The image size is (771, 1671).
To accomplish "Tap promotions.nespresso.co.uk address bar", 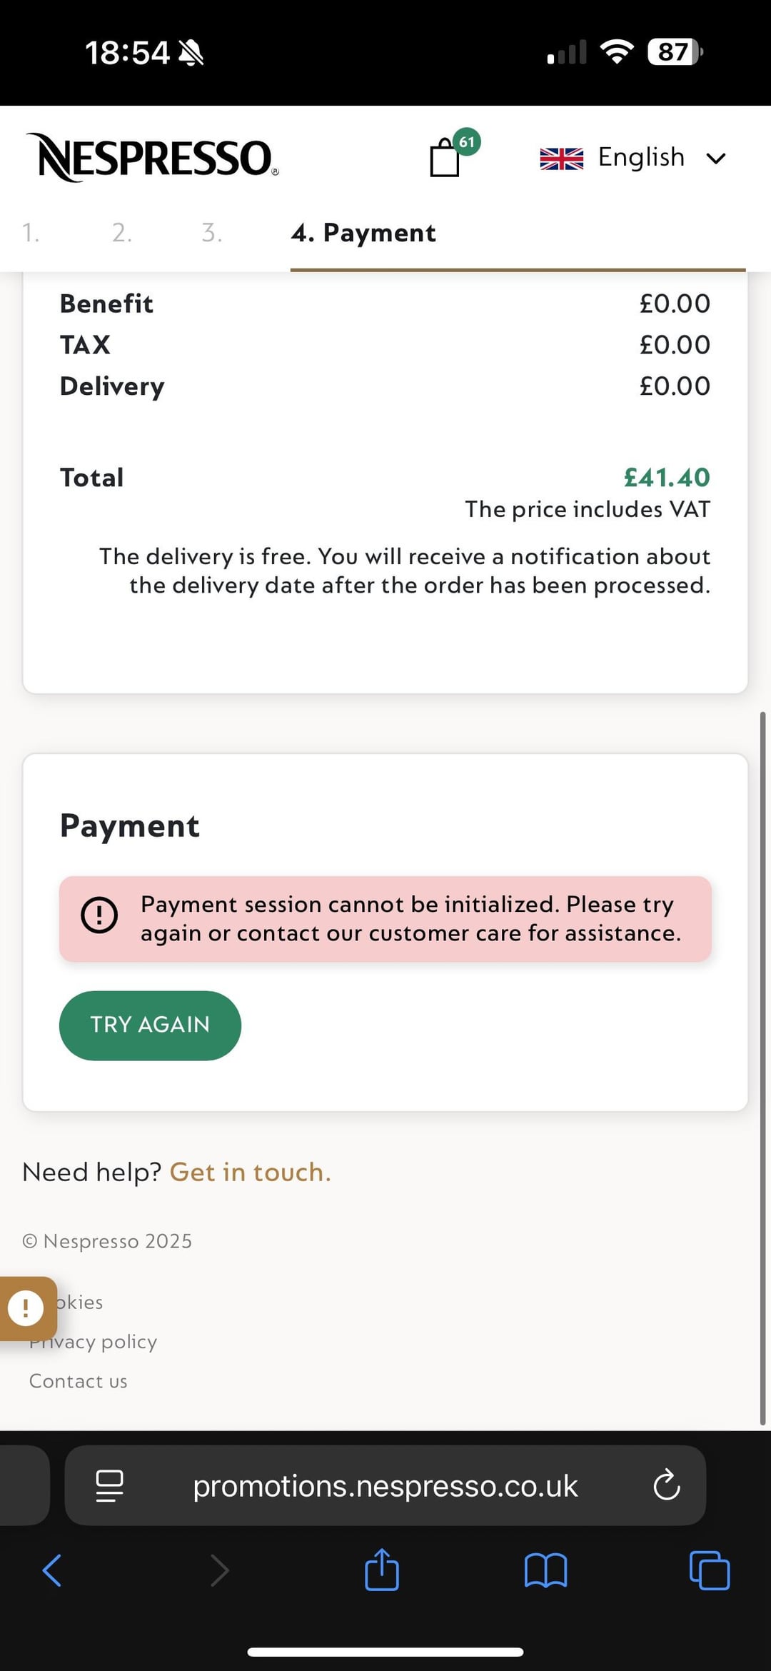I will [385, 1486].
